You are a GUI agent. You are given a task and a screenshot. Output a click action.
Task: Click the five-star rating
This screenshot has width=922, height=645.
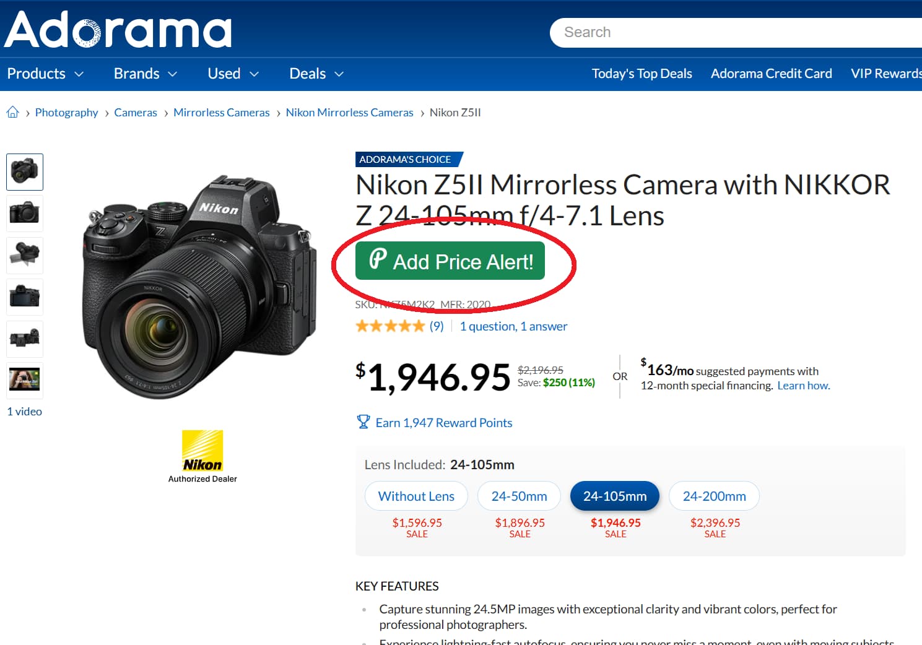(390, 326)
